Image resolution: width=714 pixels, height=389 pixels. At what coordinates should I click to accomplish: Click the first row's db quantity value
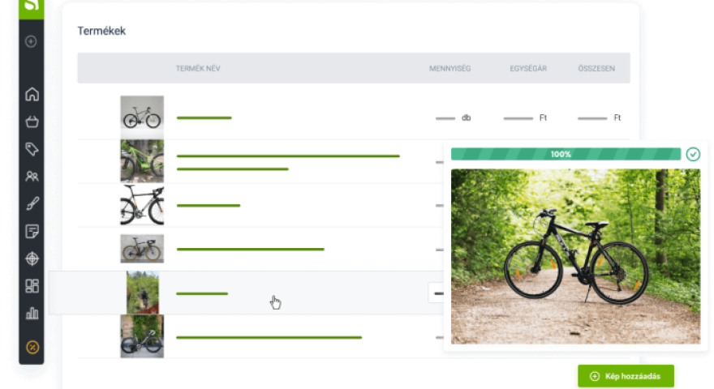pyautogui.click(x=453, y=118)
